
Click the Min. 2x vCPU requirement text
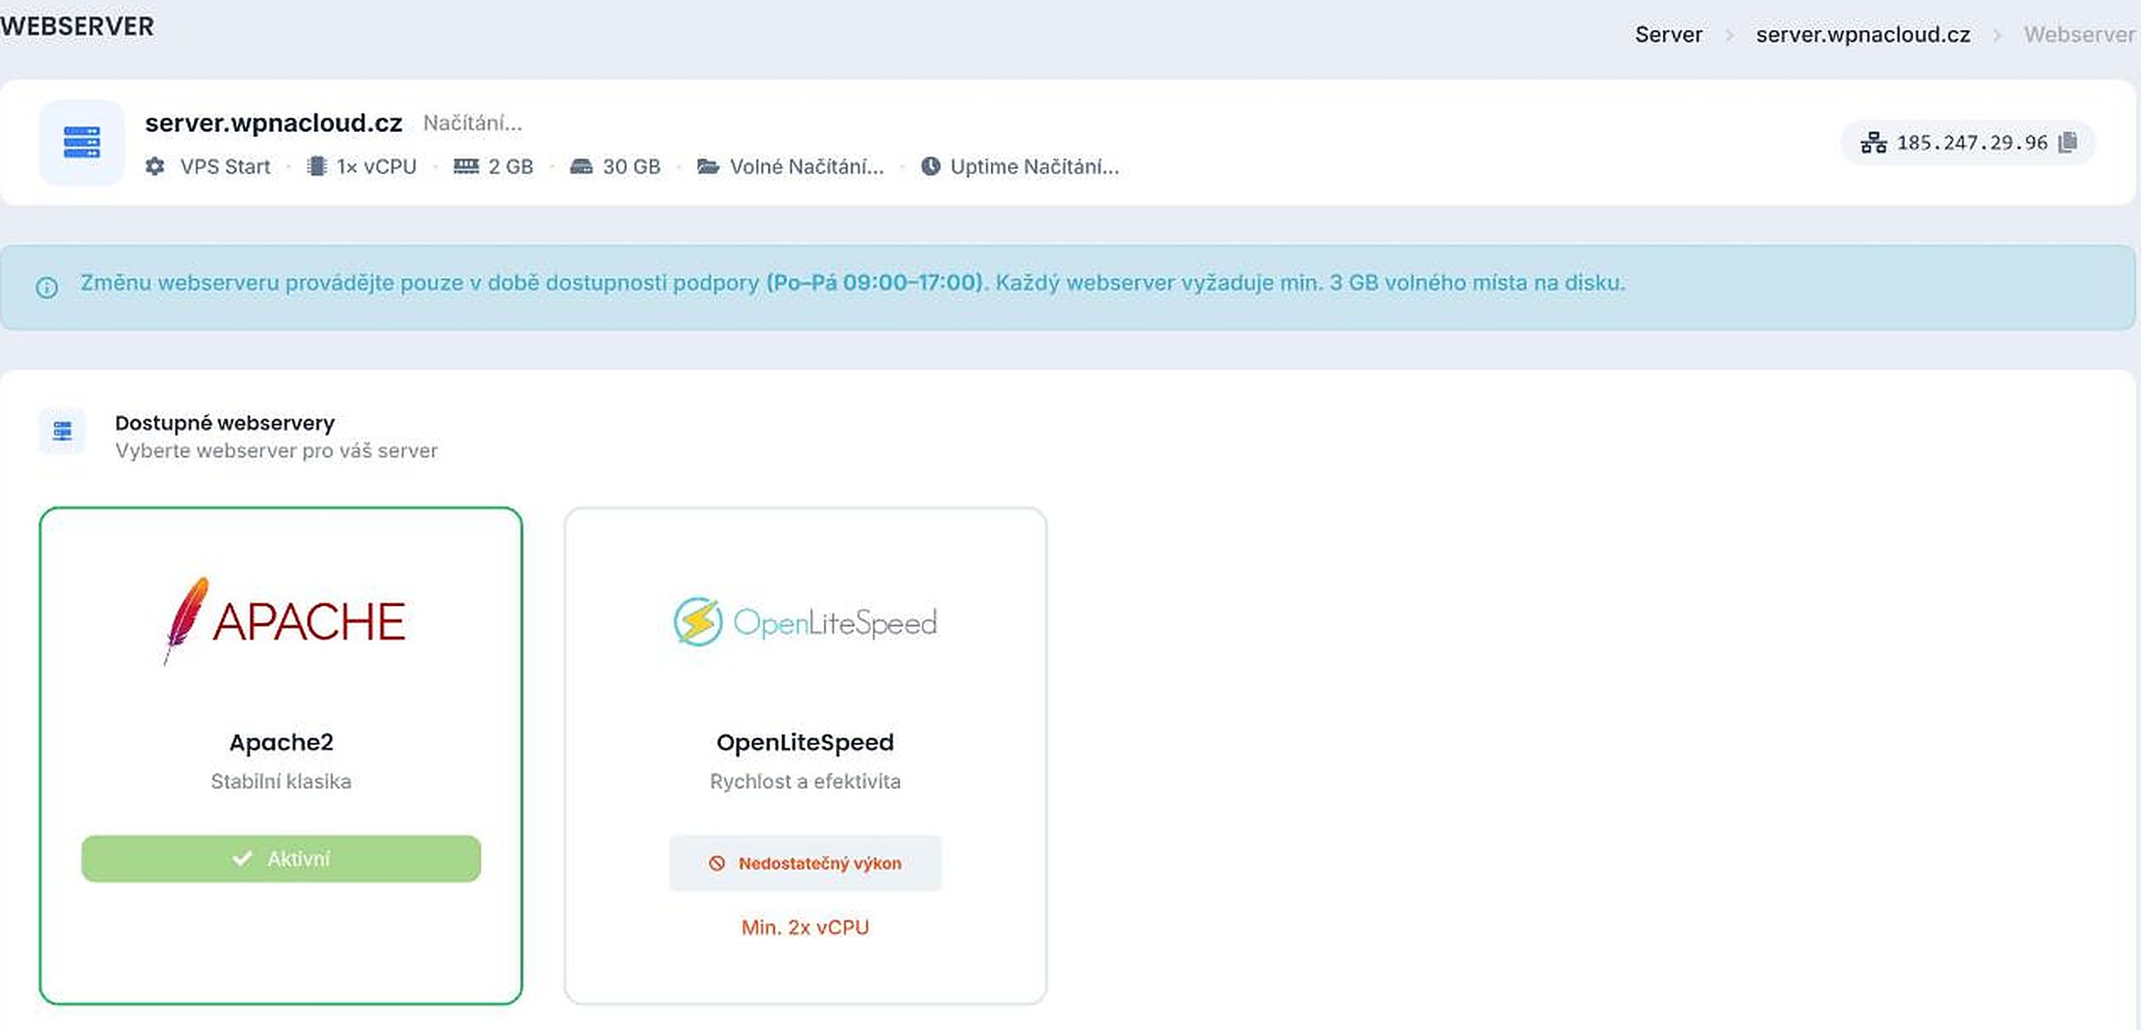click(805, 927)
